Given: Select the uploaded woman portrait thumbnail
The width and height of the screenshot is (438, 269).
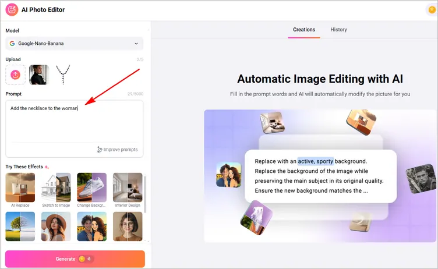Looking at the screenshot, I should [39, 75].
